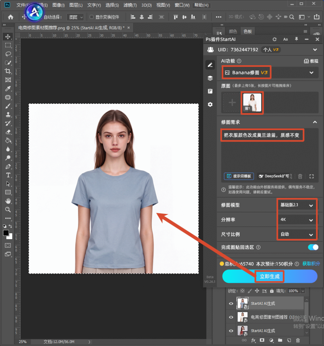
Task: Open the 自动选择 图层 dropdown
Action: coord(75,17)
